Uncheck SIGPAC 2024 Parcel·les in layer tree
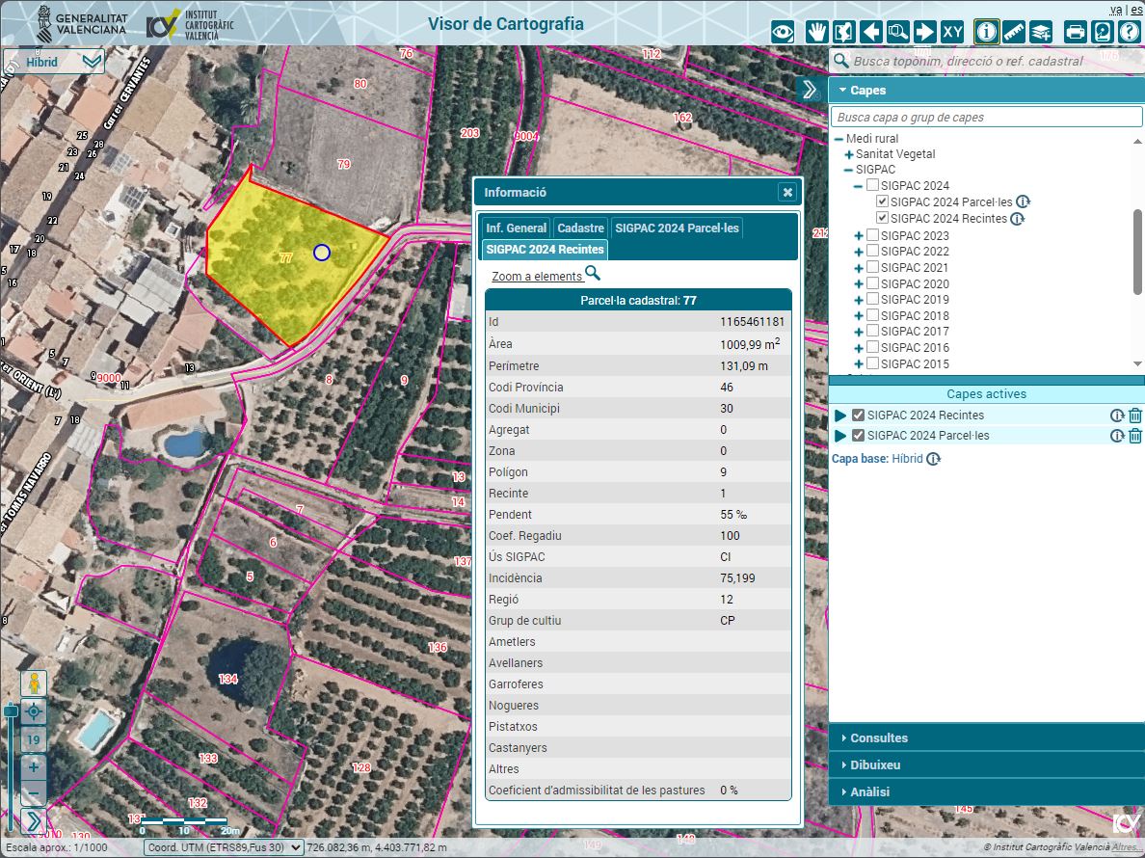The height and width of the screenshot is (858, 1145). click(x=882, y=202)
